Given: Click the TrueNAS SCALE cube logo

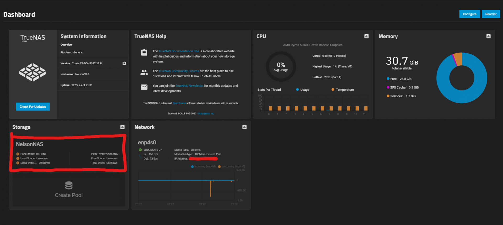Looking at the screenshot, I should click(x=33, y=72).
